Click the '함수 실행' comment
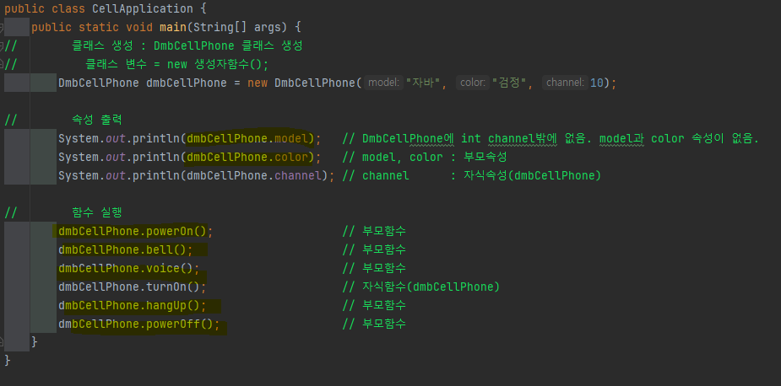This screenshot has height=386, width=781. pos(97,213)
